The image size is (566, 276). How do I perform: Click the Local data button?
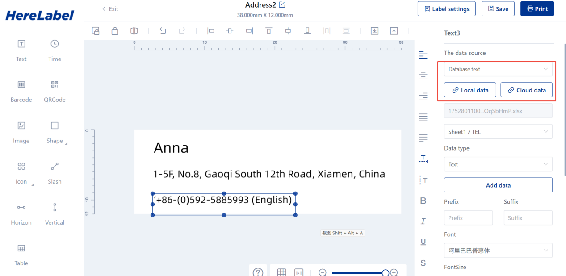pos(470,90)
